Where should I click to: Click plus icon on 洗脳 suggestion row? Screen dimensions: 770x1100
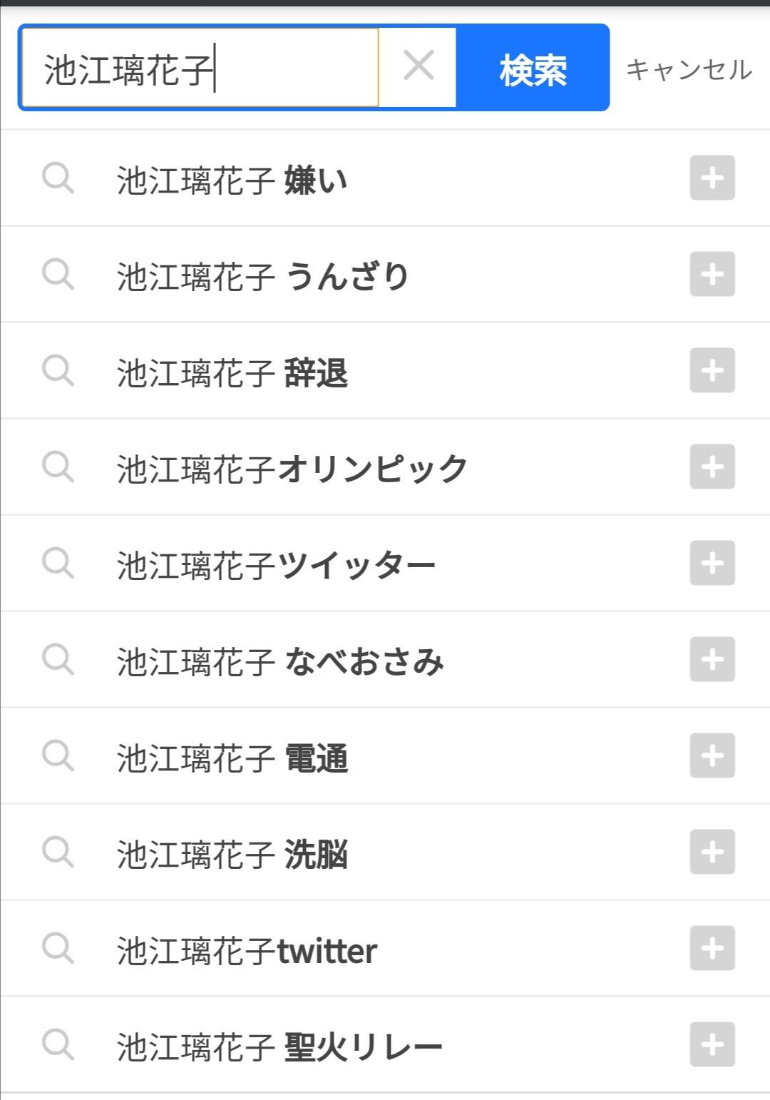coord(712,852)
